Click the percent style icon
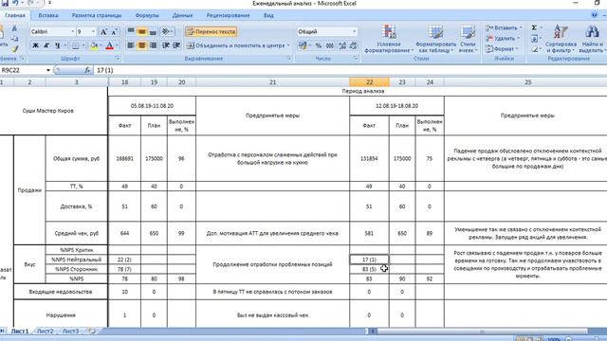This screenshot has height=341, width=607. point(319,45)
